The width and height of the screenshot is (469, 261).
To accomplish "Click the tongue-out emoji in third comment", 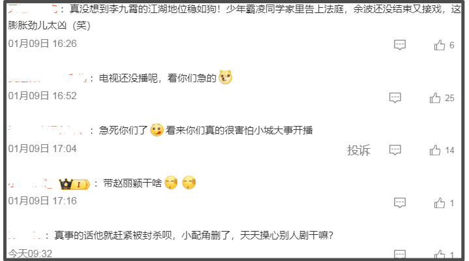I will [157, 130].
